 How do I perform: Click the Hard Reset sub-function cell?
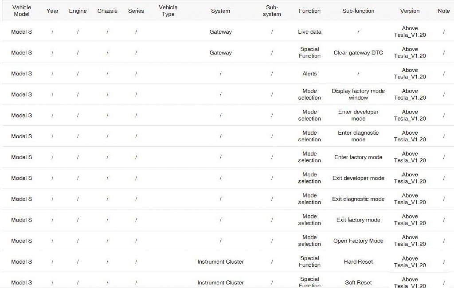coord(358,262)
